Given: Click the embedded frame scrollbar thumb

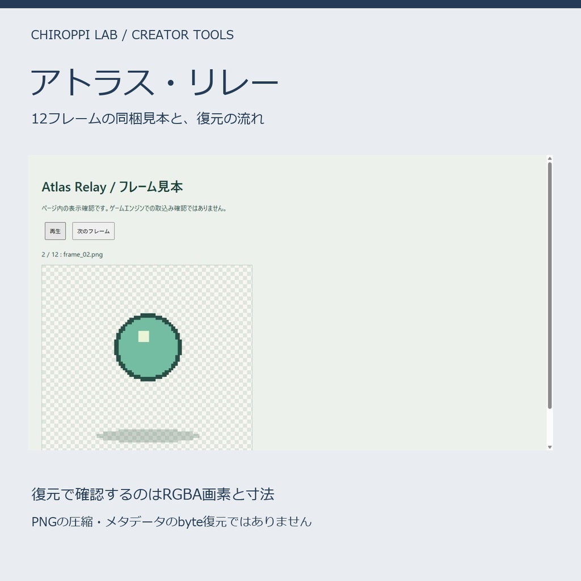Looking at the screenshot, I should [x=550, y=285].
